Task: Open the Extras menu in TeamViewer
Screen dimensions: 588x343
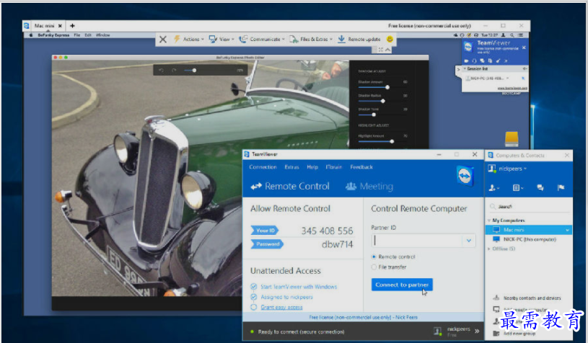Action: (x=291, y=167)
